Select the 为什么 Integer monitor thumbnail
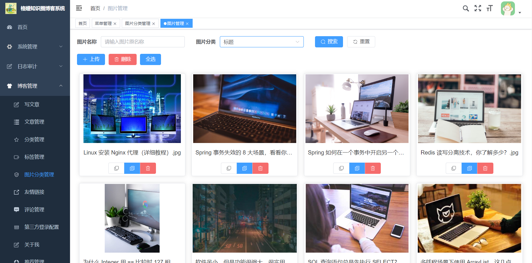532x263 pixels. [x=132, y=218]
